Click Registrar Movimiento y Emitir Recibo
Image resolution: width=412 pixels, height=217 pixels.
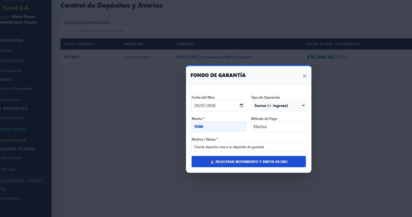click(249, 162)
